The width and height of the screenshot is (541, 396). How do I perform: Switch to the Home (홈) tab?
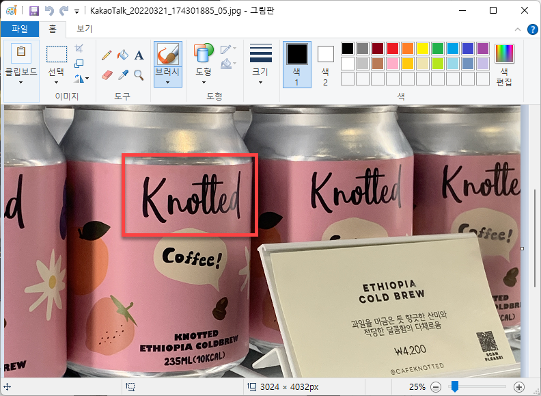[53, 29]
